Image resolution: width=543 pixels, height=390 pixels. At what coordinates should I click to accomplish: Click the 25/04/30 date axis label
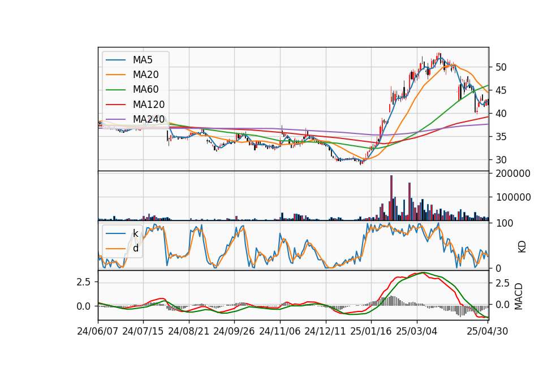pyautogui.click(x=487, y=332)
